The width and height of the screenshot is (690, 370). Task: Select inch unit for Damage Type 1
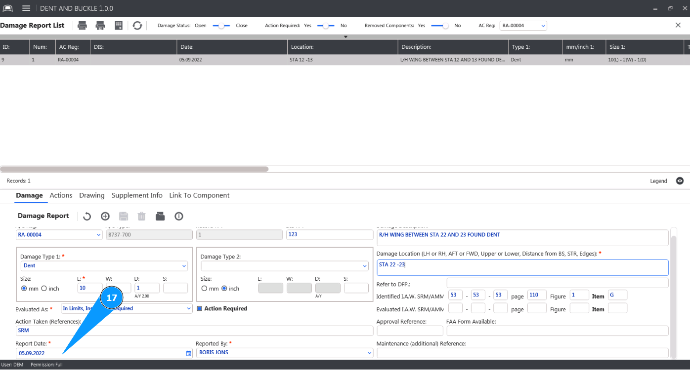pos(44,289)
